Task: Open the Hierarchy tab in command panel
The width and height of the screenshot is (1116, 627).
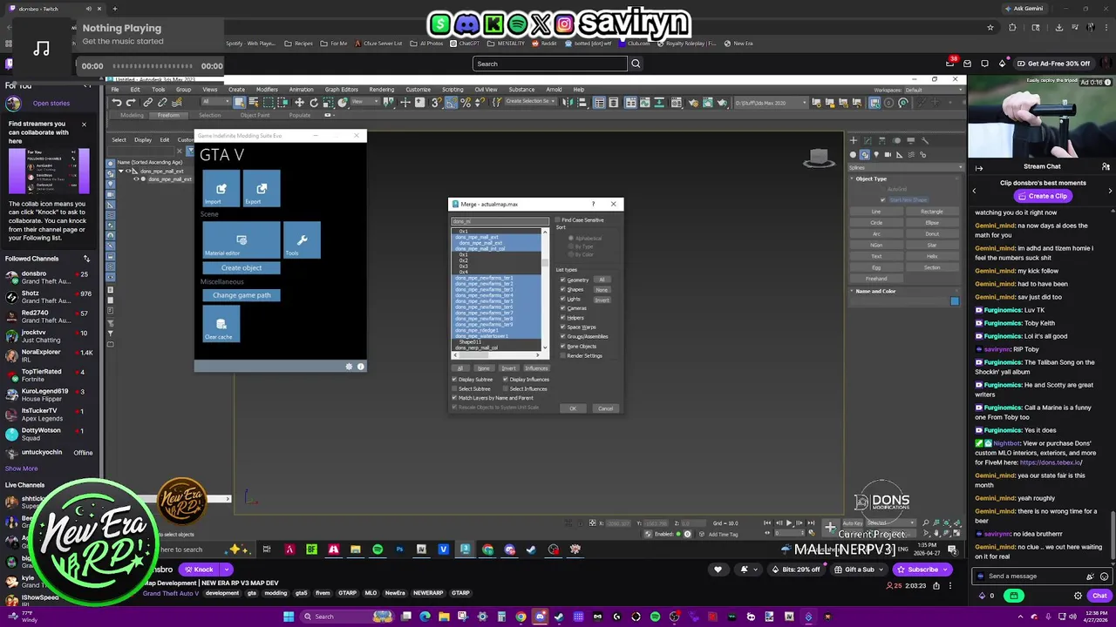Action: (x=882, y=140)
